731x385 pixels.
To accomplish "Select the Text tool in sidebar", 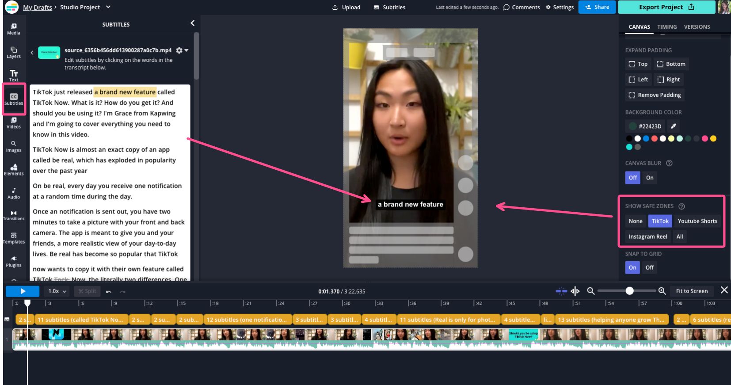I will point(14,75).
